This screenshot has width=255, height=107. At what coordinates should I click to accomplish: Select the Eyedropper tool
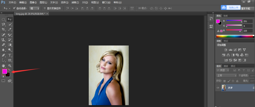pyautogui.click(x=10, y=29)
